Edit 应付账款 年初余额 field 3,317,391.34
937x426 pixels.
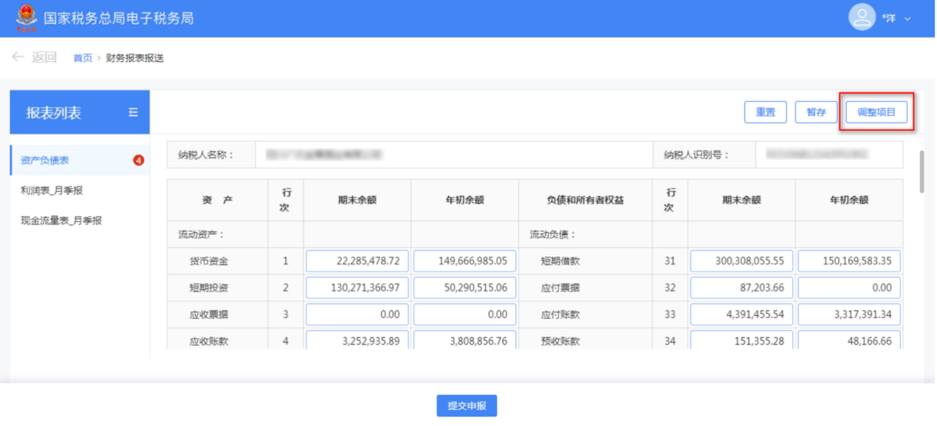coord(849,314)
